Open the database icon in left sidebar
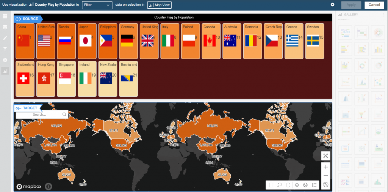 (5, 27)
